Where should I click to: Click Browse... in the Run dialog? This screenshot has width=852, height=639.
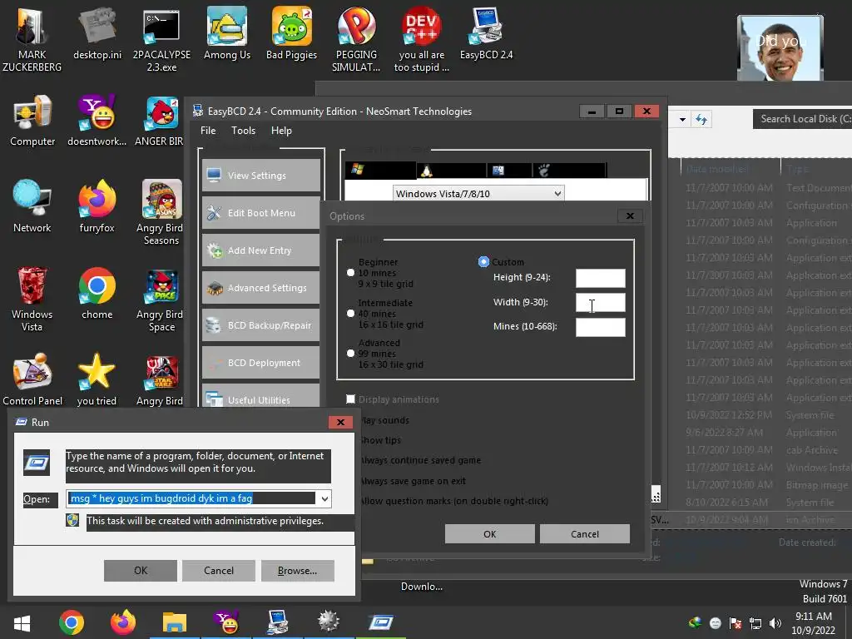[297, 571]
